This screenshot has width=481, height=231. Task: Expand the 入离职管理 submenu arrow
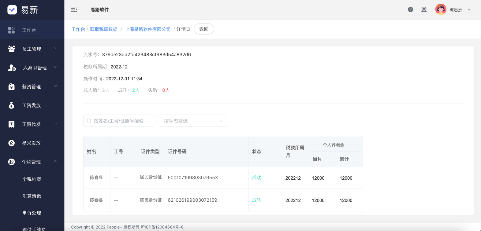click(56, 68)
